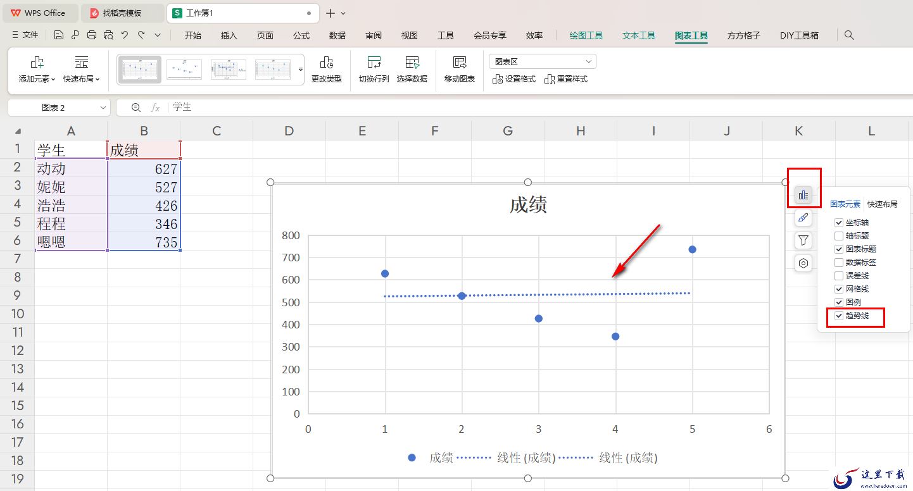Image resolution: width=913 pixels, height=491 pixels.
Task: Click 选择数据 to pick chart data
Action: point(412,70)
